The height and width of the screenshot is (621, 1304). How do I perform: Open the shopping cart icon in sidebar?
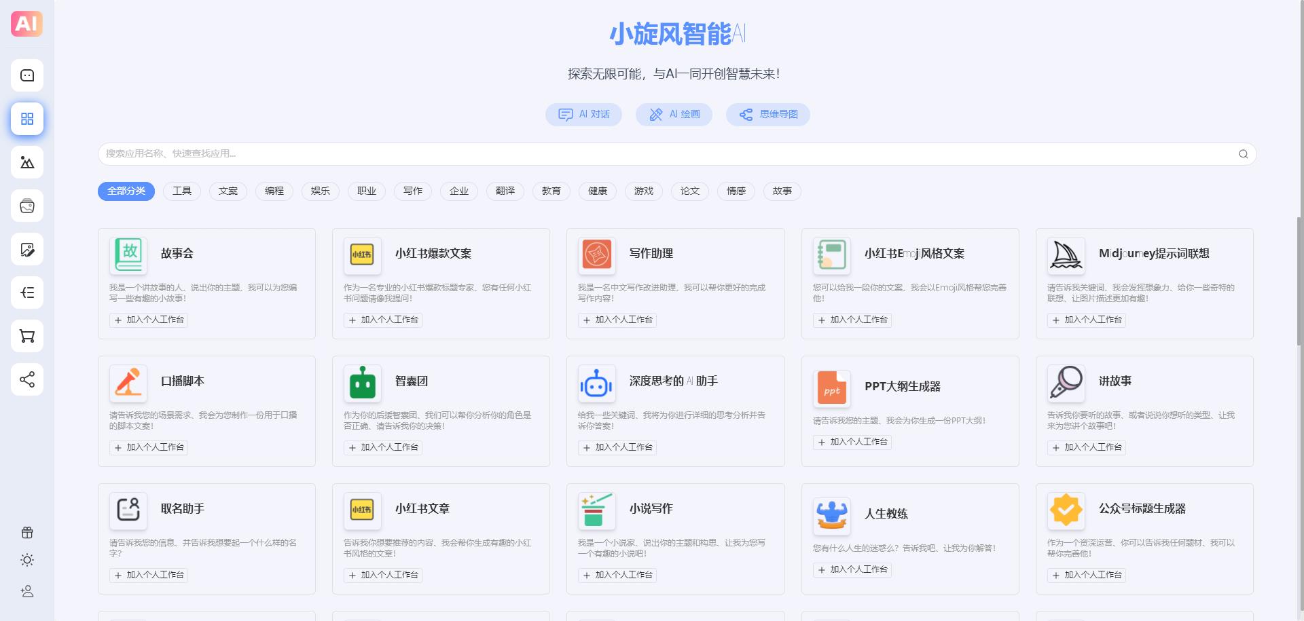point(26,336)
